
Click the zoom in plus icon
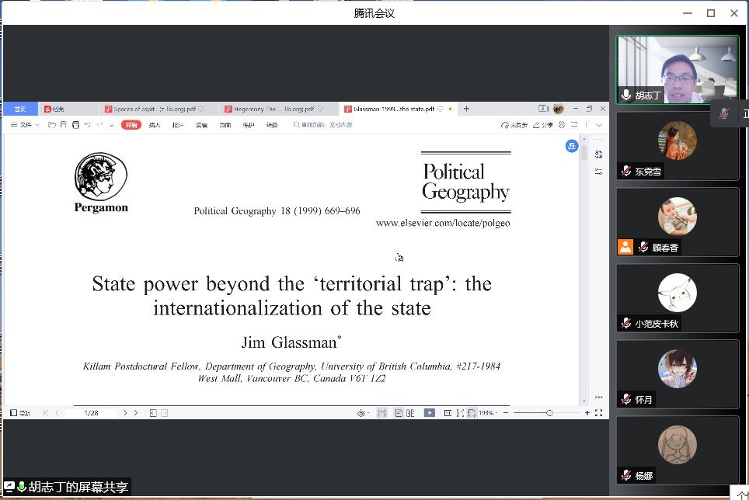point(587,413)
